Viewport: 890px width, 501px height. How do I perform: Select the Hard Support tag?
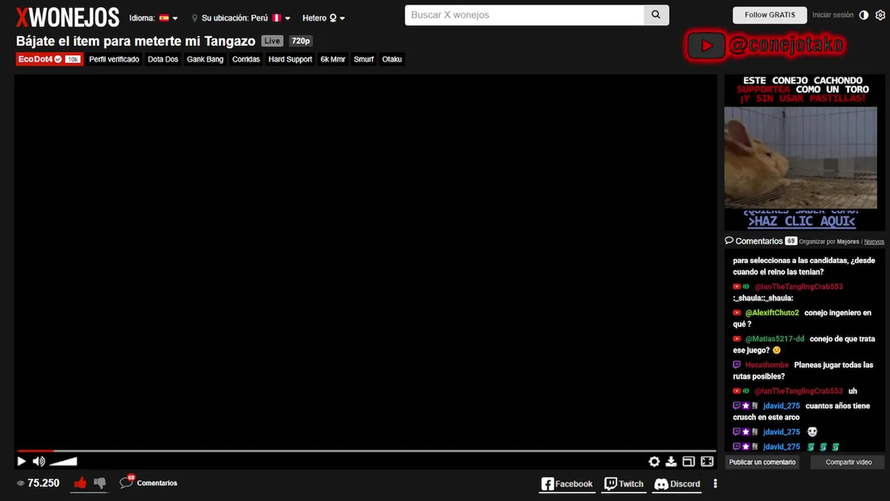pyautogui.click(x=290, y=59)
